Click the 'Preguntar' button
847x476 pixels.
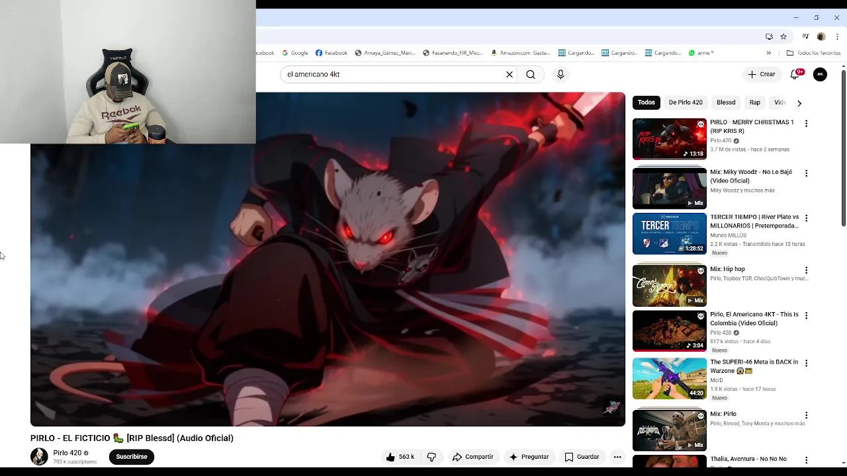pyautogui.click(x=528, y=457)
